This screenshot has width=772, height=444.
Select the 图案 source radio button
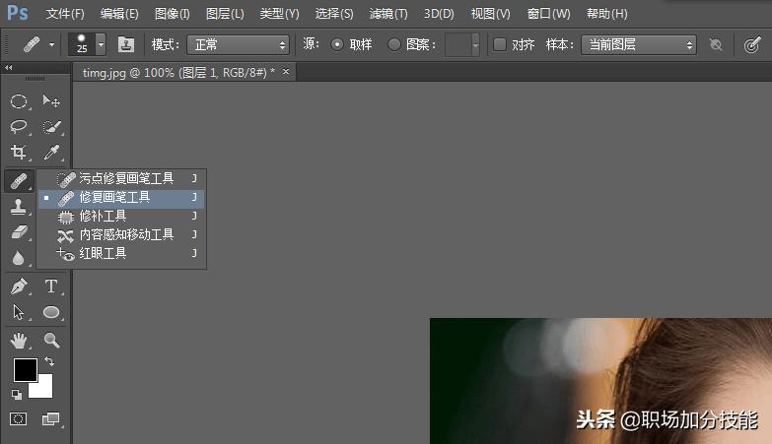[393, 44]
